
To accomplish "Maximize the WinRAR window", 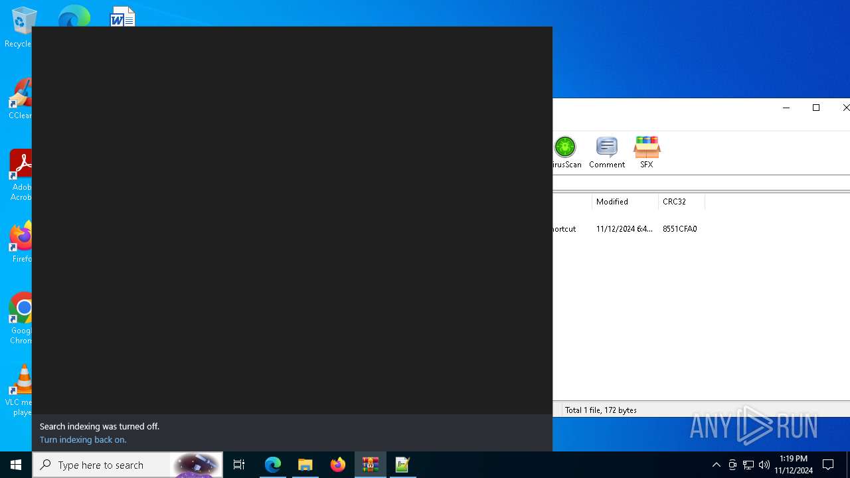I will pyautogui.click(x=816, y=108).
